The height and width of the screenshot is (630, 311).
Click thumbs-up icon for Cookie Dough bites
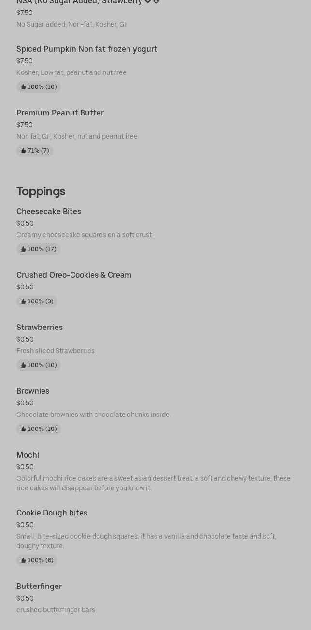click(x=23, y=560)
